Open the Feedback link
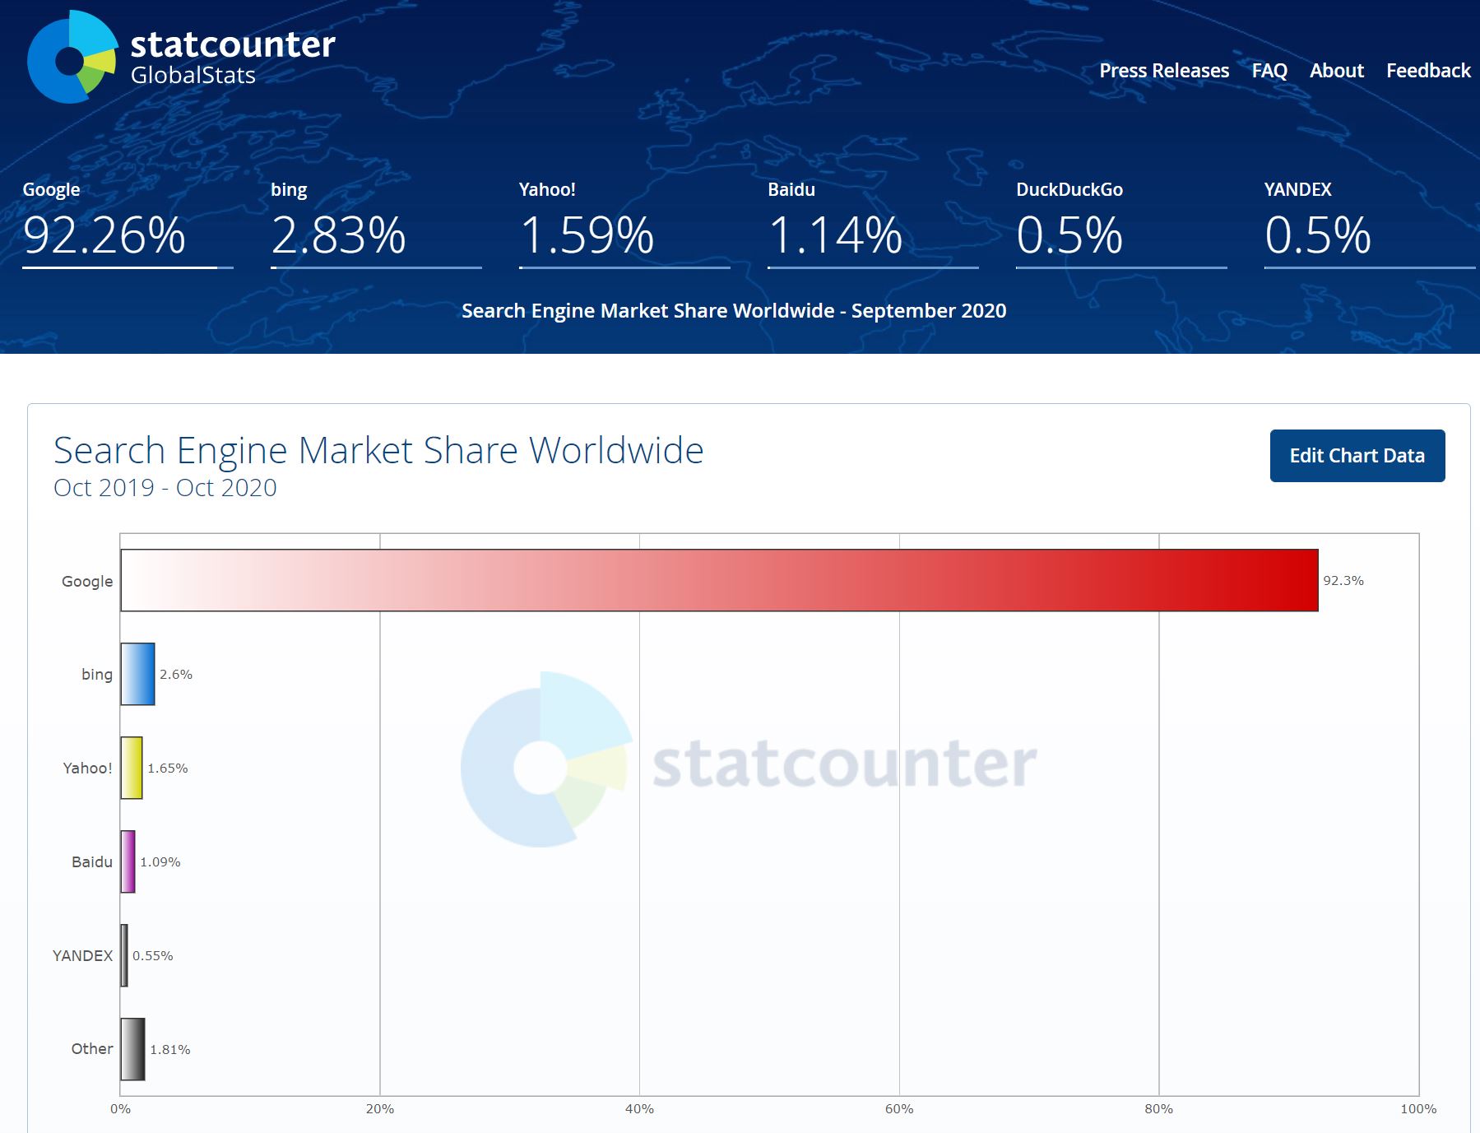Image resolution: width=1480 pixels, height=1133 pixels. (1428, 71)
